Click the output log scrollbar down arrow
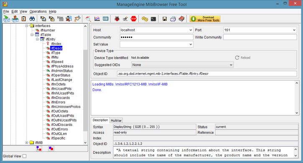 [x=297, y=113]
